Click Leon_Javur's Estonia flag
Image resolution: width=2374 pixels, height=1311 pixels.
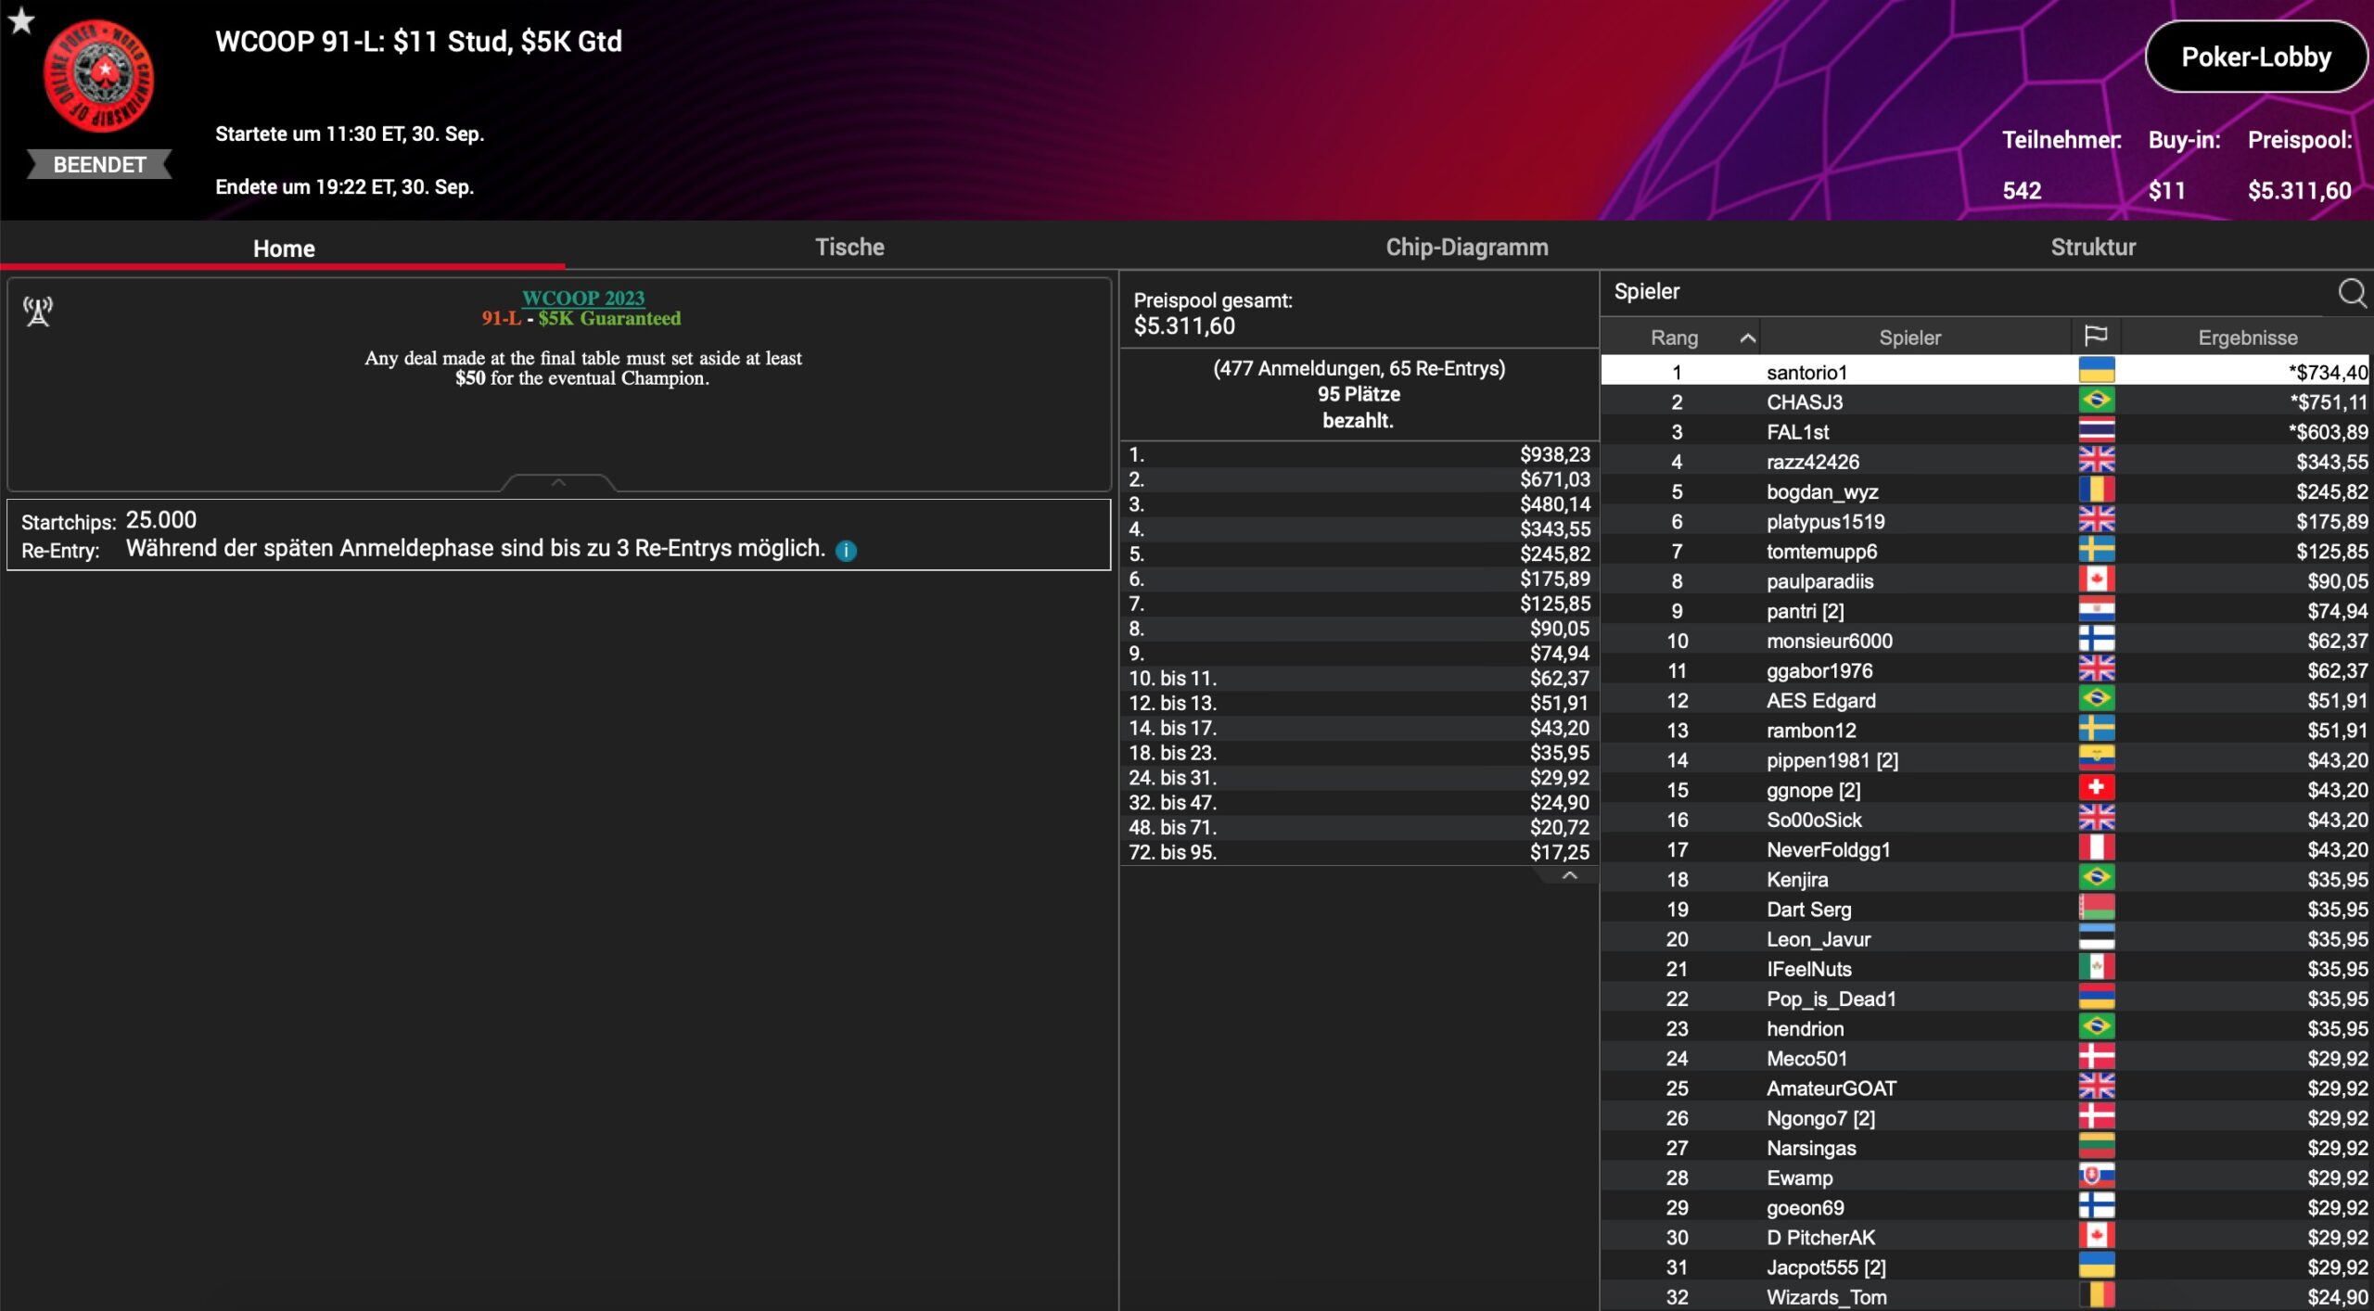pos(2096,937)
